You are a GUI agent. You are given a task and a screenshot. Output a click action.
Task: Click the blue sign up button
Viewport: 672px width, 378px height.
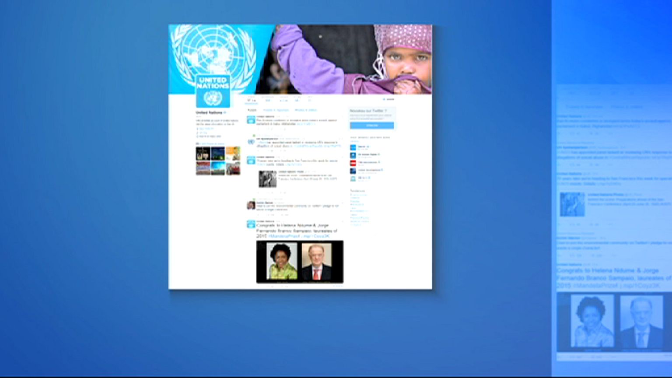pyautogui.click(x=372, y=126)
